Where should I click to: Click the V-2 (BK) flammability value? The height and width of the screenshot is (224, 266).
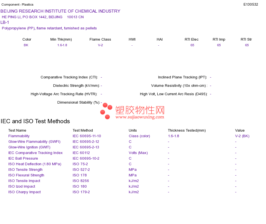(242, 136)
